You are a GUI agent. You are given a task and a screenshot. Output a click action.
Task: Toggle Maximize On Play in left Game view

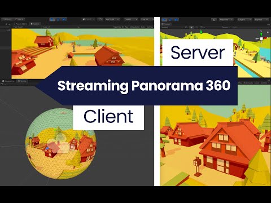(121, 27)
